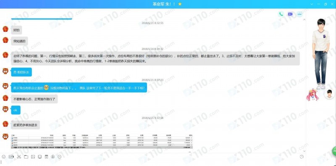Open the emoji picker smiley icon
This screenshot has width=336, height=166.
coord(4,157)
